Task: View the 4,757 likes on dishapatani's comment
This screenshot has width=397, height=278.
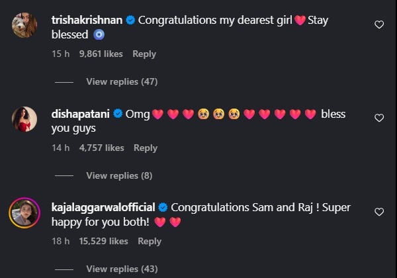Action: coord(101,148)
